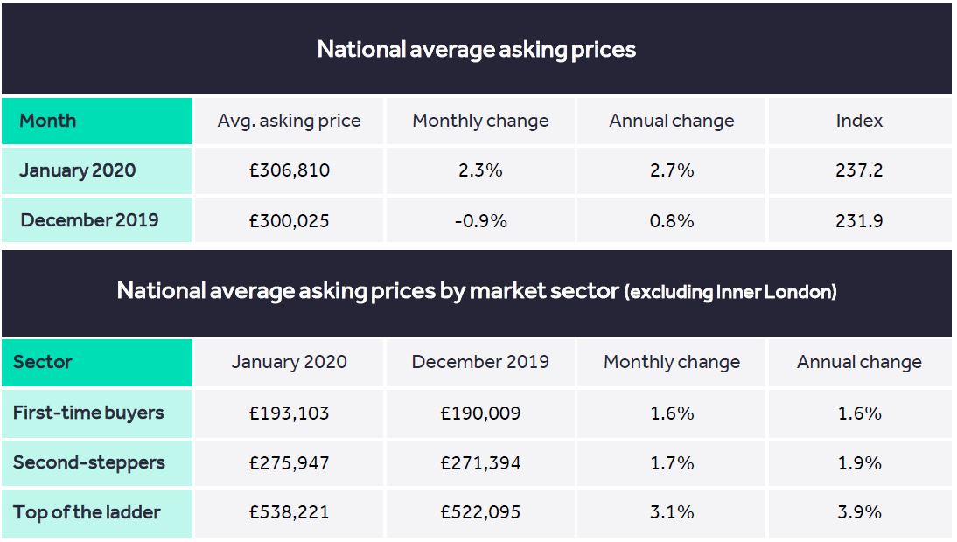Screen dimensions: 957x542
Task: Select the £193,103 first-time buyers price
Action: click(x=289, y=413)
